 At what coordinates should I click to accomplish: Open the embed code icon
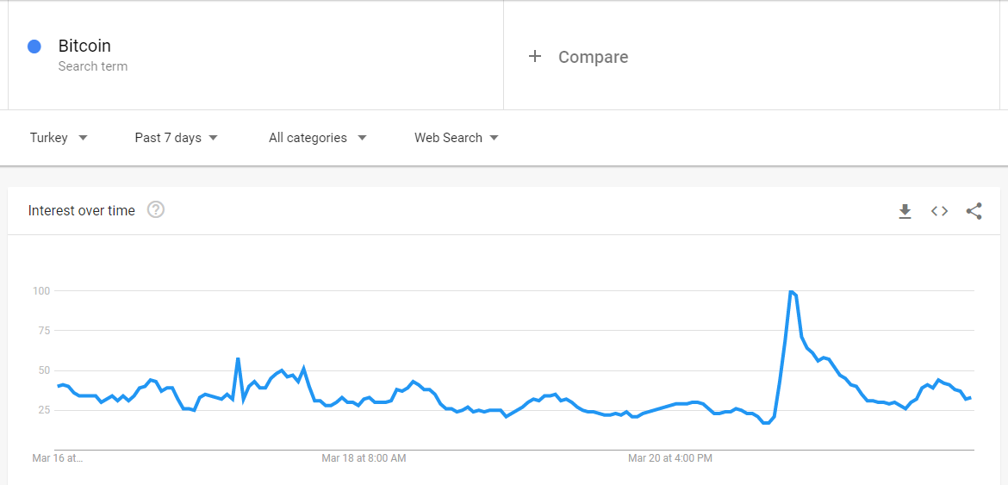tap(939, 211)
